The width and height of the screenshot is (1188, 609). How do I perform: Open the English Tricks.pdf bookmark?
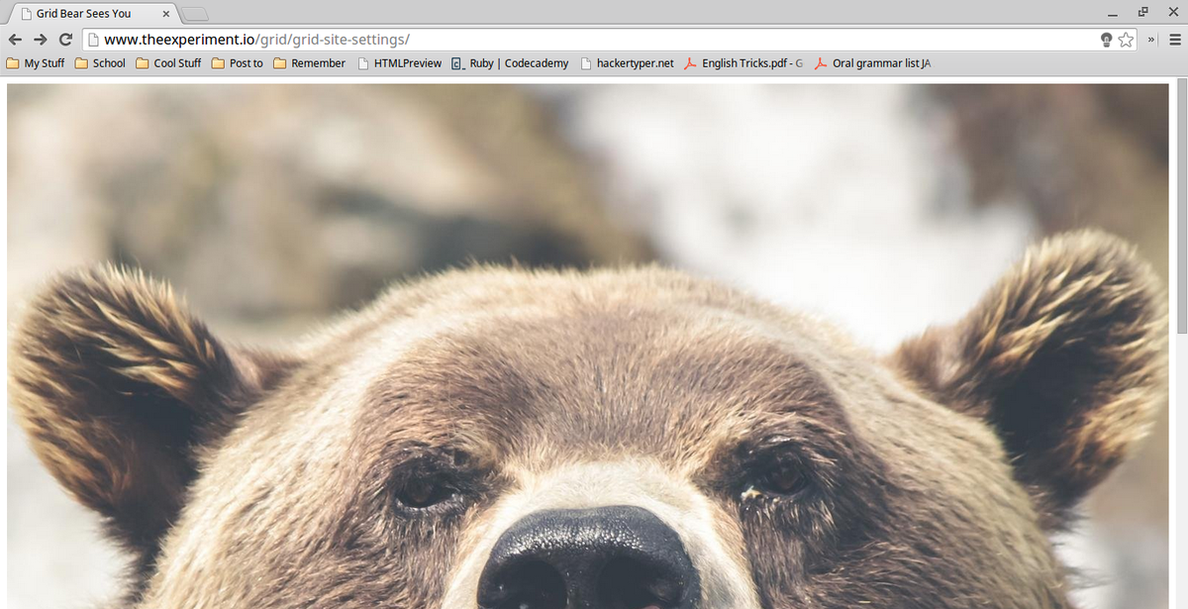point(743,63)
